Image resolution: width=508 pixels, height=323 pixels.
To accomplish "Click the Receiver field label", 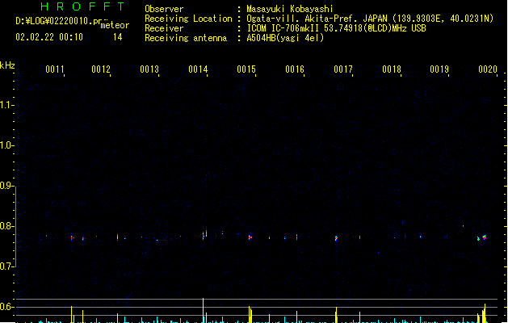I will coord(164,28).
